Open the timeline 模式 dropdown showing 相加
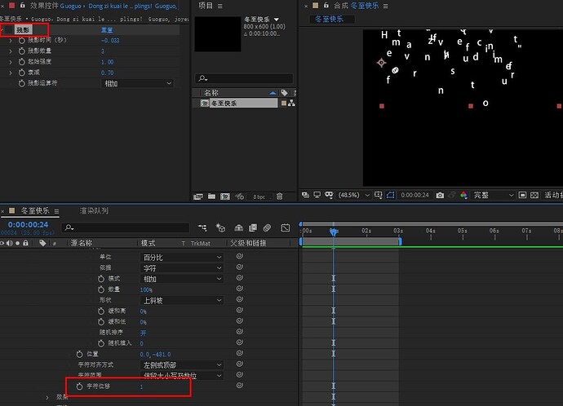 pyautogui.click(x=182, y=279)
